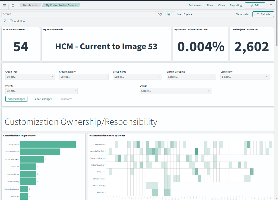278x200 pixels.
Task: Click HCM - Current to Image 53 text
Action: click(x=106, y=47)
